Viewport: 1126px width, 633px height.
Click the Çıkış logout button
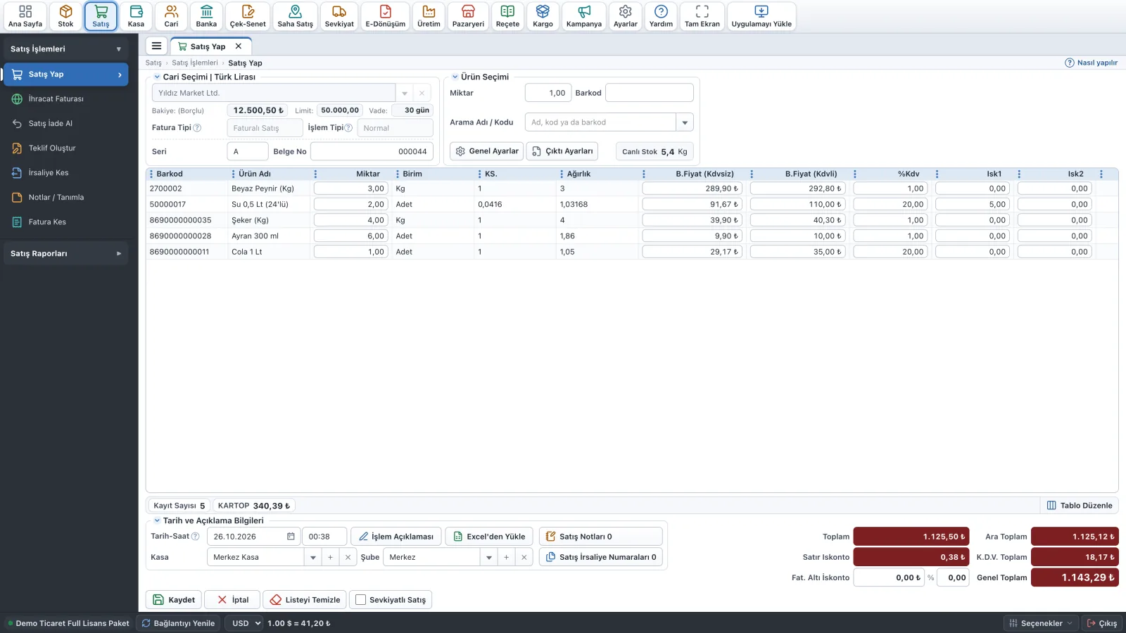[x=1101, y=623]
